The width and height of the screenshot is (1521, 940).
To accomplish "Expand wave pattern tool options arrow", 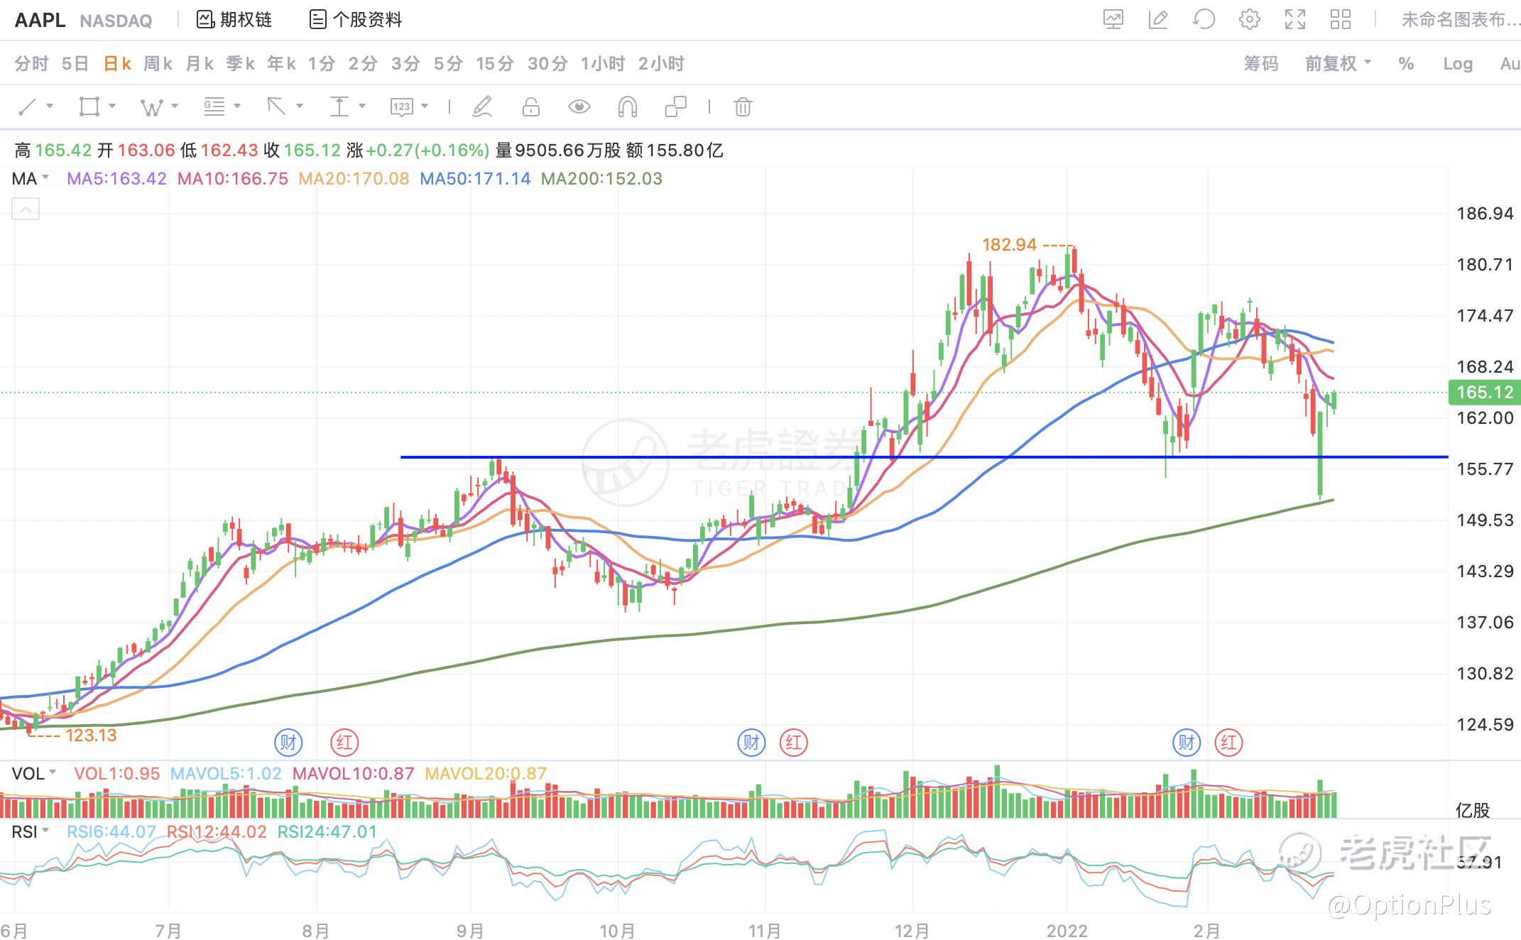I will 175,106.
